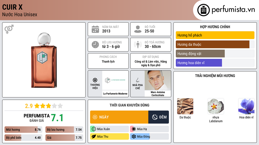Click the sun icon in the Ngày bar
This screenshot has width=259, height=145.
click(x=95, y=117)
